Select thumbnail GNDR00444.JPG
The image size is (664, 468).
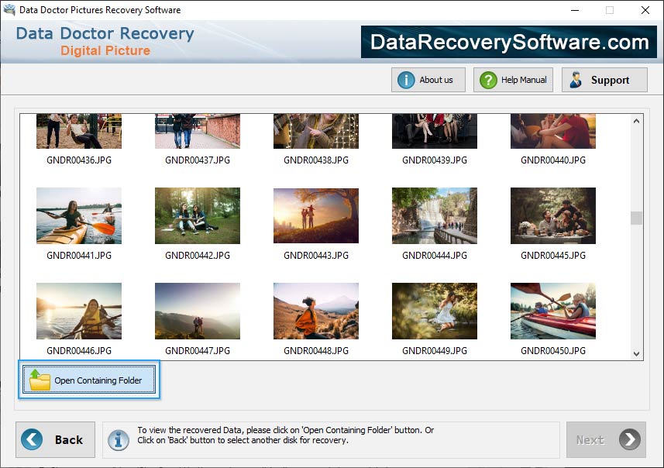pyautogui.click(x=434, y=215)
